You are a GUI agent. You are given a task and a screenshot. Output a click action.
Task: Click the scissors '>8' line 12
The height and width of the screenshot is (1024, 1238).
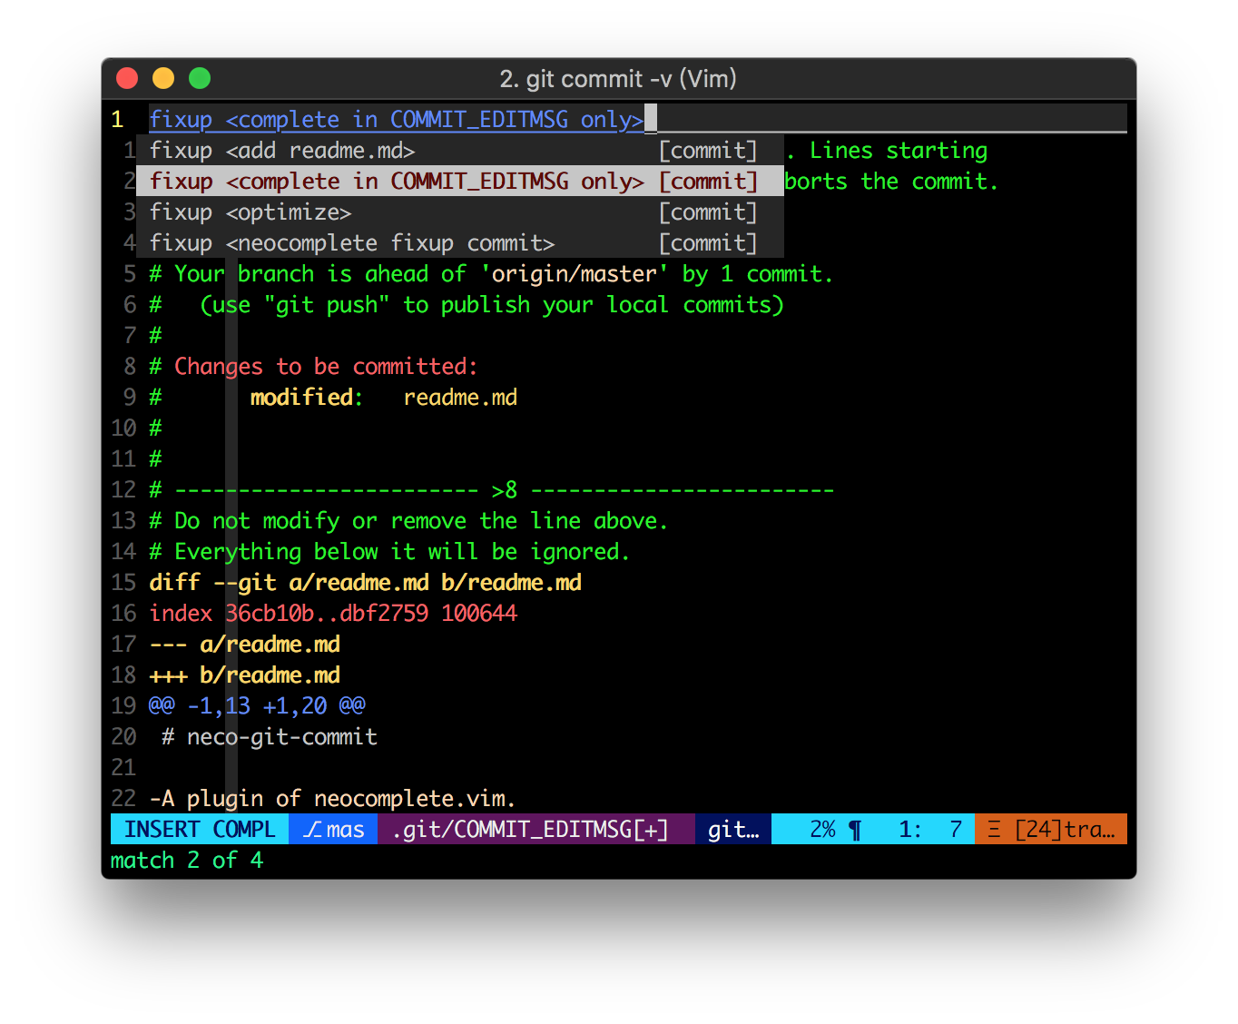click(491, 490)
